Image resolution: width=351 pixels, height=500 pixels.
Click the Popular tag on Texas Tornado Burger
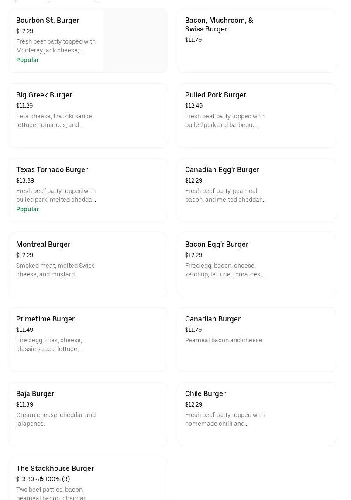[28, 209]
